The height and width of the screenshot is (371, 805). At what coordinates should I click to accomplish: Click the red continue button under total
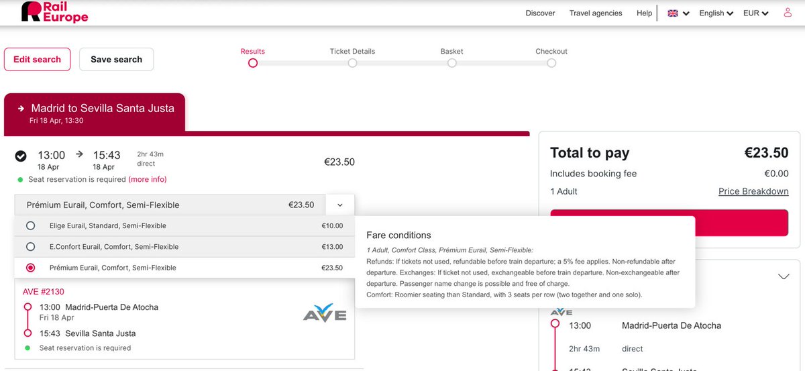(x=669, y=223)
